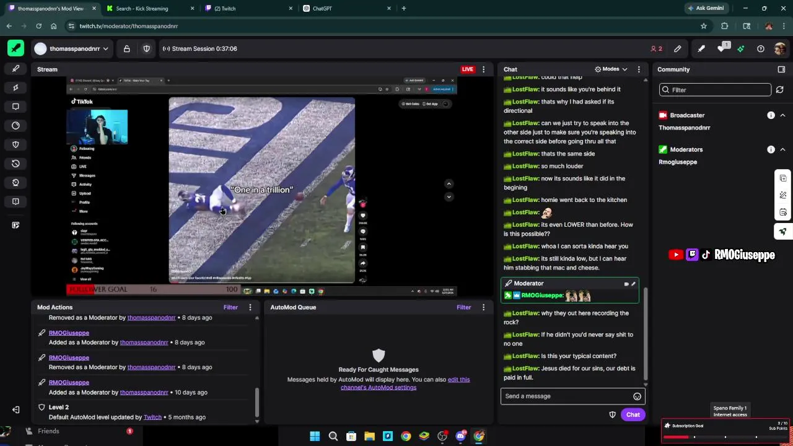Open the shield icon in left sidebar
This screenshot has width=793, height=446.
click(x=15, y=144)
